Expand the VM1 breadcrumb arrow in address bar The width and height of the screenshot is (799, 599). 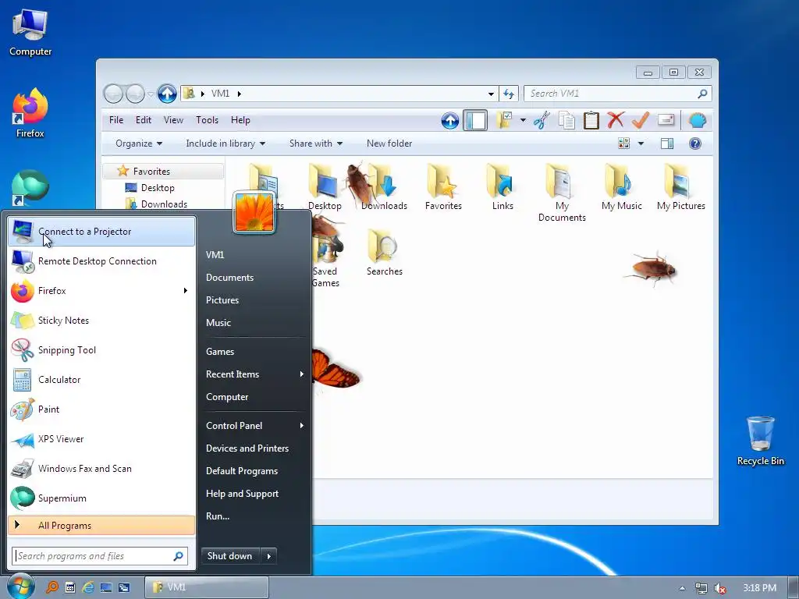point(239,94)
